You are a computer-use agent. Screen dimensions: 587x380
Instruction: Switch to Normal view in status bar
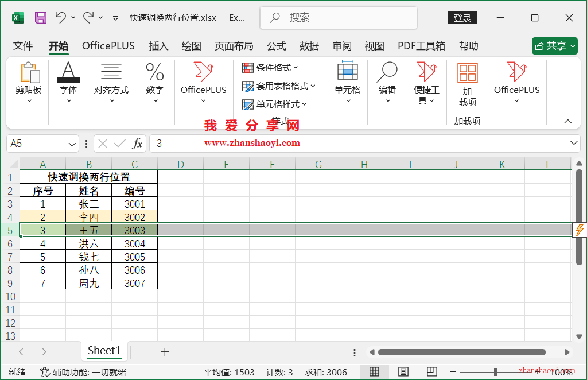(374, 372)
